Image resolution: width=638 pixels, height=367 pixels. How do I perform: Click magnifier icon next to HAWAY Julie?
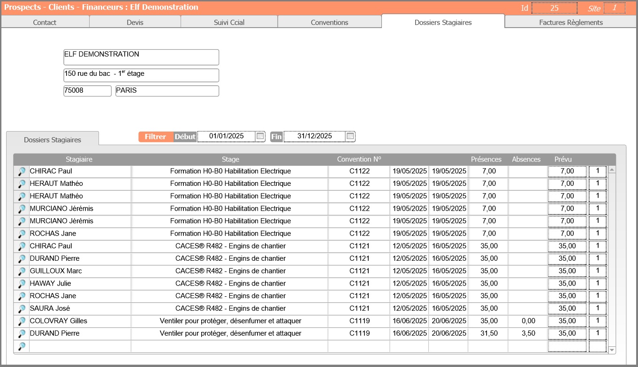22,284
